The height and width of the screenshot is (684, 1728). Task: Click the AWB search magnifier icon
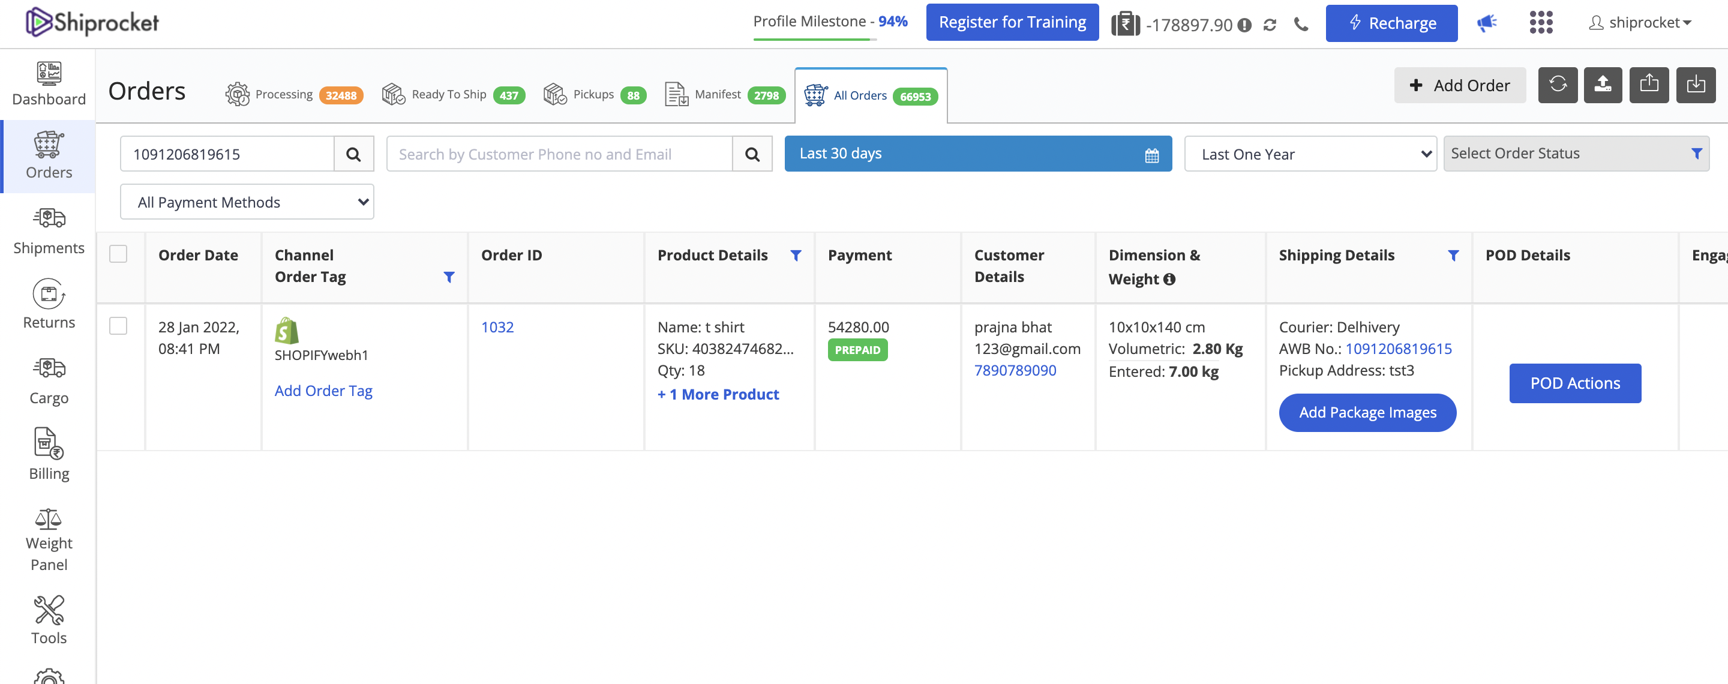[x=353, y=154]
